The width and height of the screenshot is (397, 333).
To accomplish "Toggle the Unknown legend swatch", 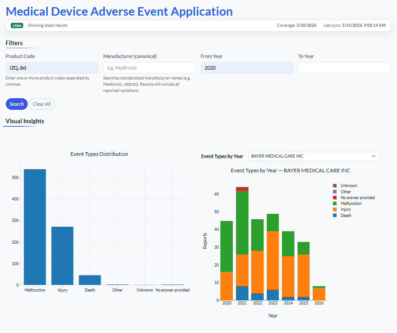I will pos(335,186).
